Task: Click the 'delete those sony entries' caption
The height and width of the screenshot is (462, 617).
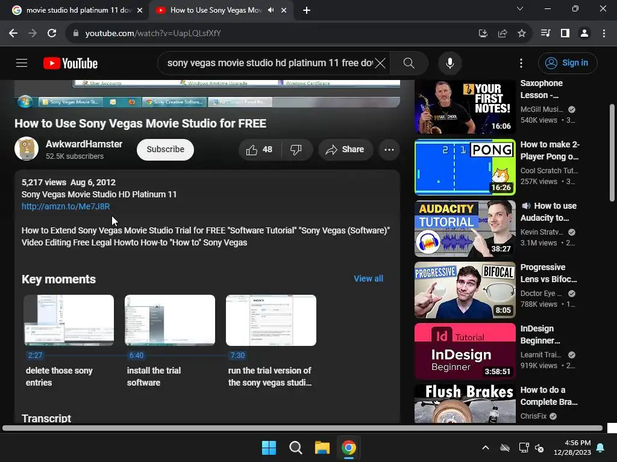Action: [x=59, y=377]
